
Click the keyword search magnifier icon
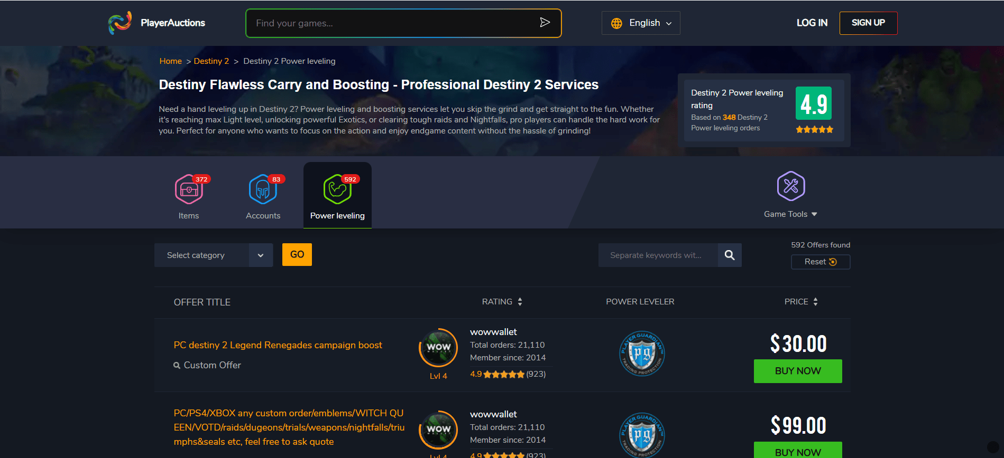730,255
